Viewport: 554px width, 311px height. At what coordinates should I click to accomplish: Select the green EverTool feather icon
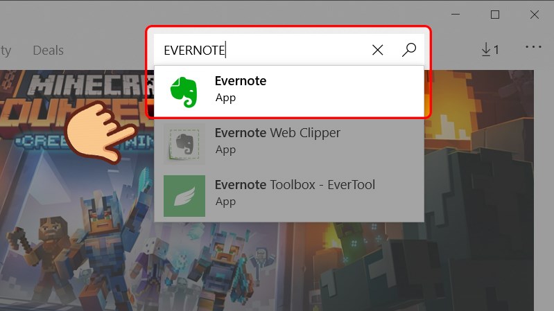coord(184,196)
